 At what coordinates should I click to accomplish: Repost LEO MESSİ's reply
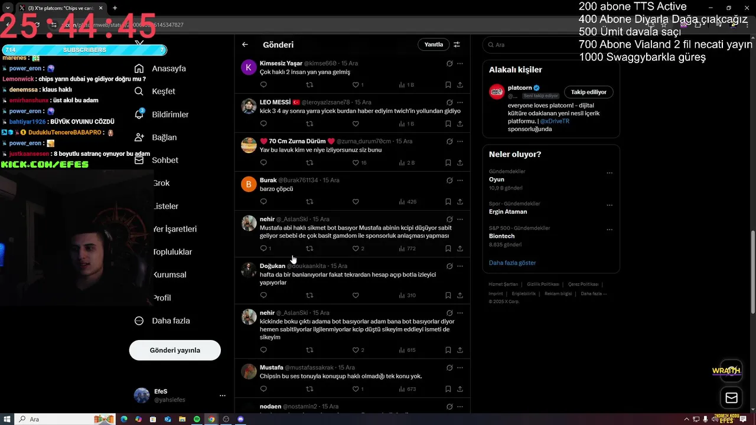(x=309, y=124)
